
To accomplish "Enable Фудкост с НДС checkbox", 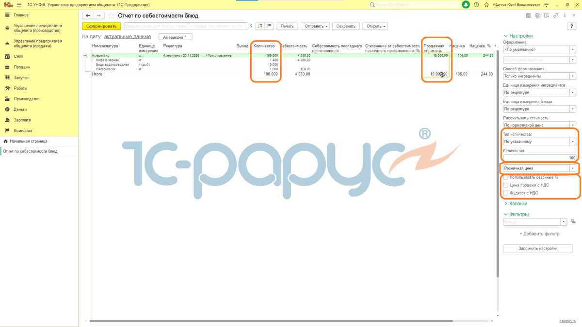I will pyautogui.click(x=506, y=193).
